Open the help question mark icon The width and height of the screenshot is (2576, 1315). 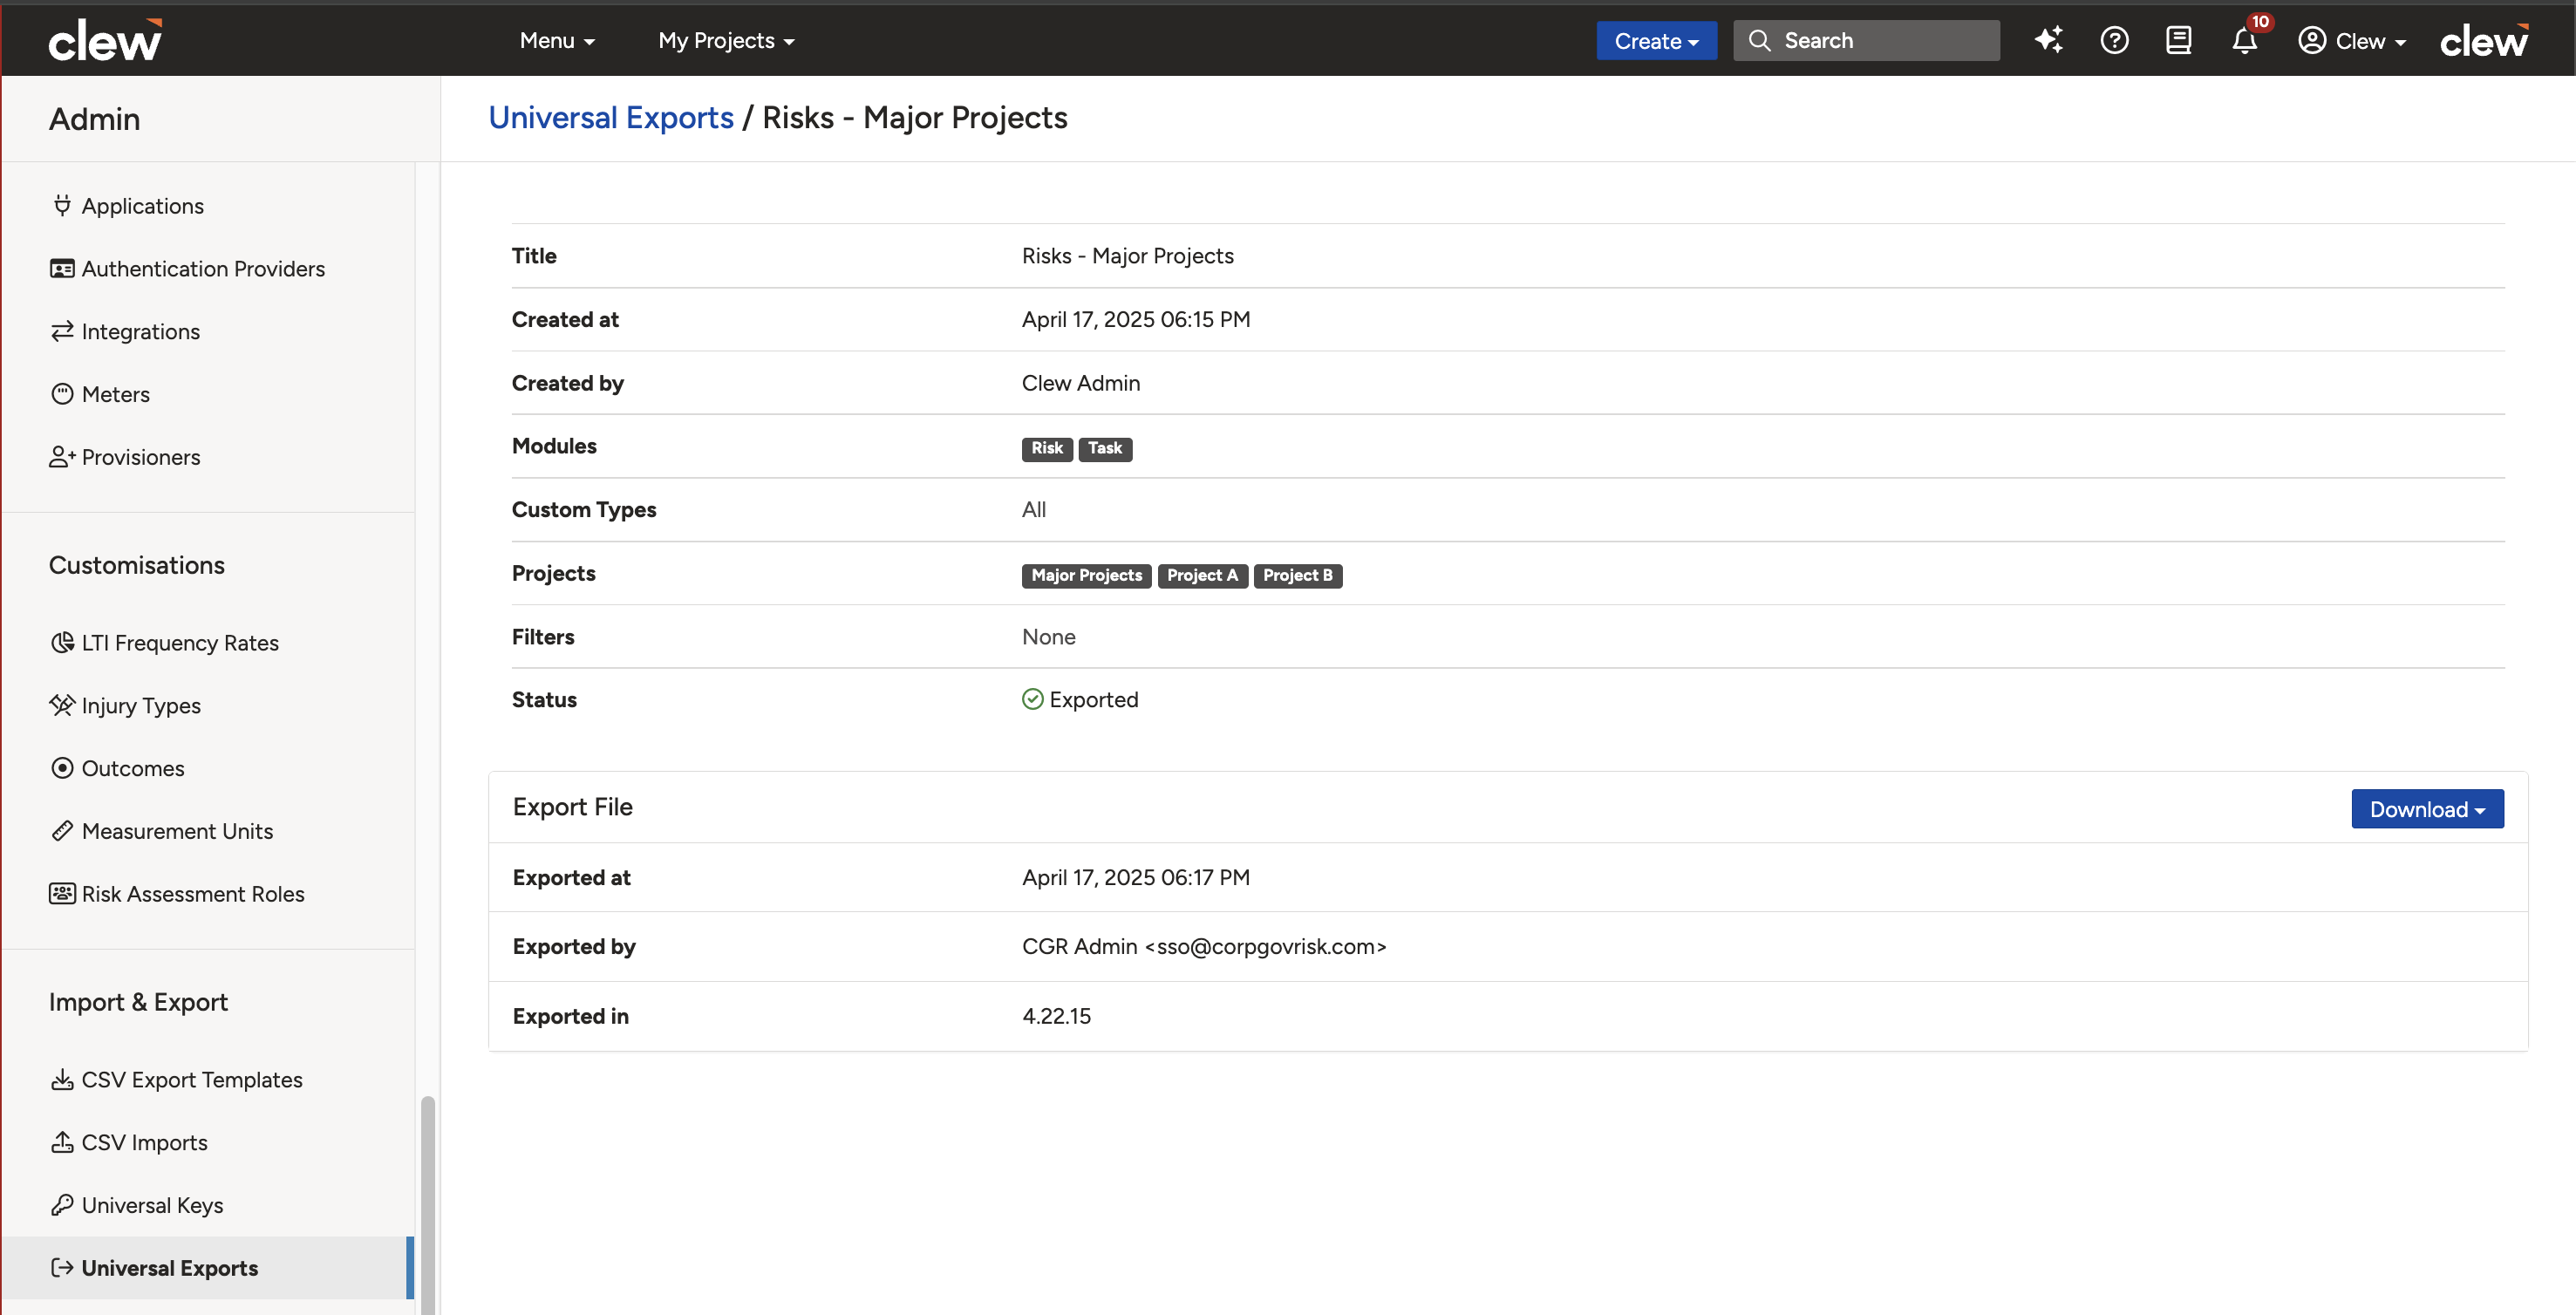[2114, 40]
